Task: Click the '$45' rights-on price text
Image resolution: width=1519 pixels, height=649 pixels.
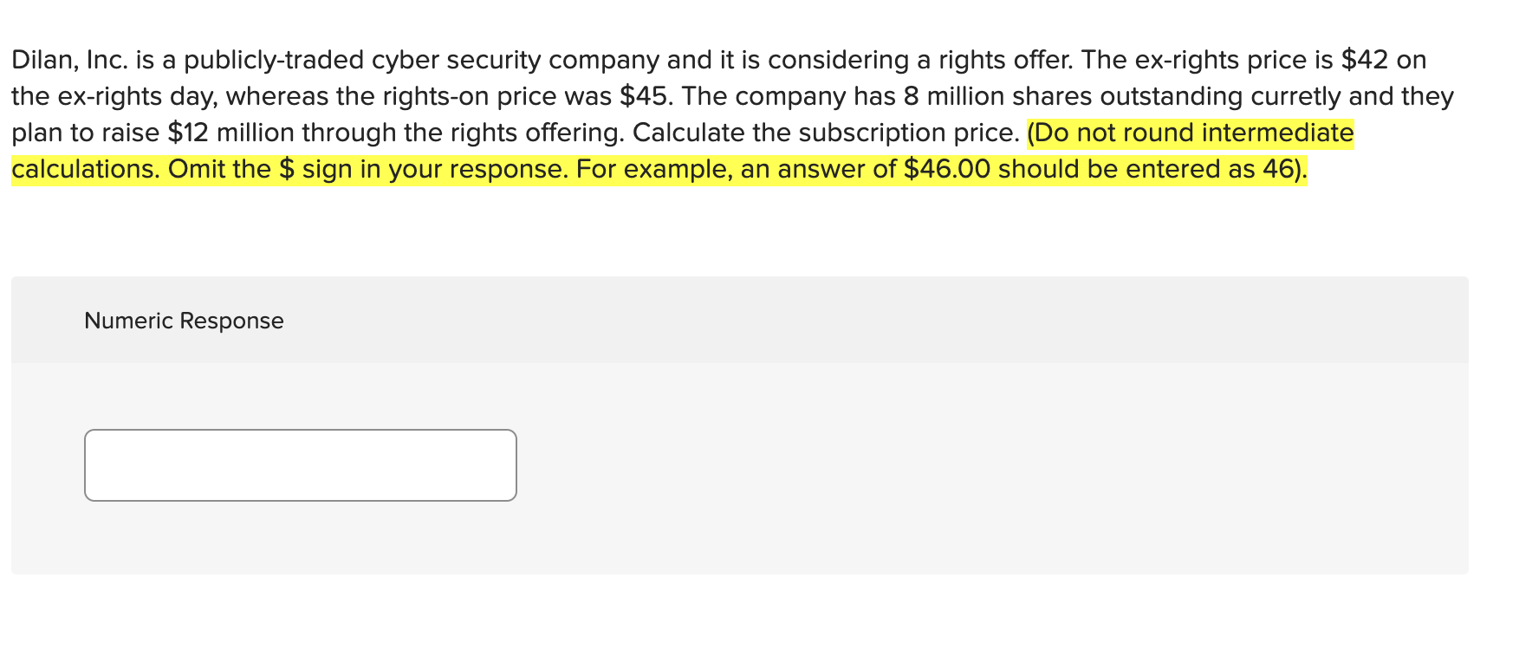Action: coord(642,96)
